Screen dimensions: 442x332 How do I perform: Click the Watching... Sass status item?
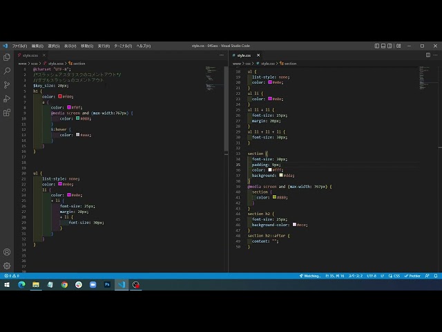(x=310, y=276)
